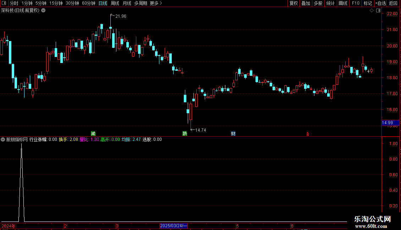This screenshot has width=401, height=230.
Task: Switch to 60分钟 period
Action: coord(88,3)
